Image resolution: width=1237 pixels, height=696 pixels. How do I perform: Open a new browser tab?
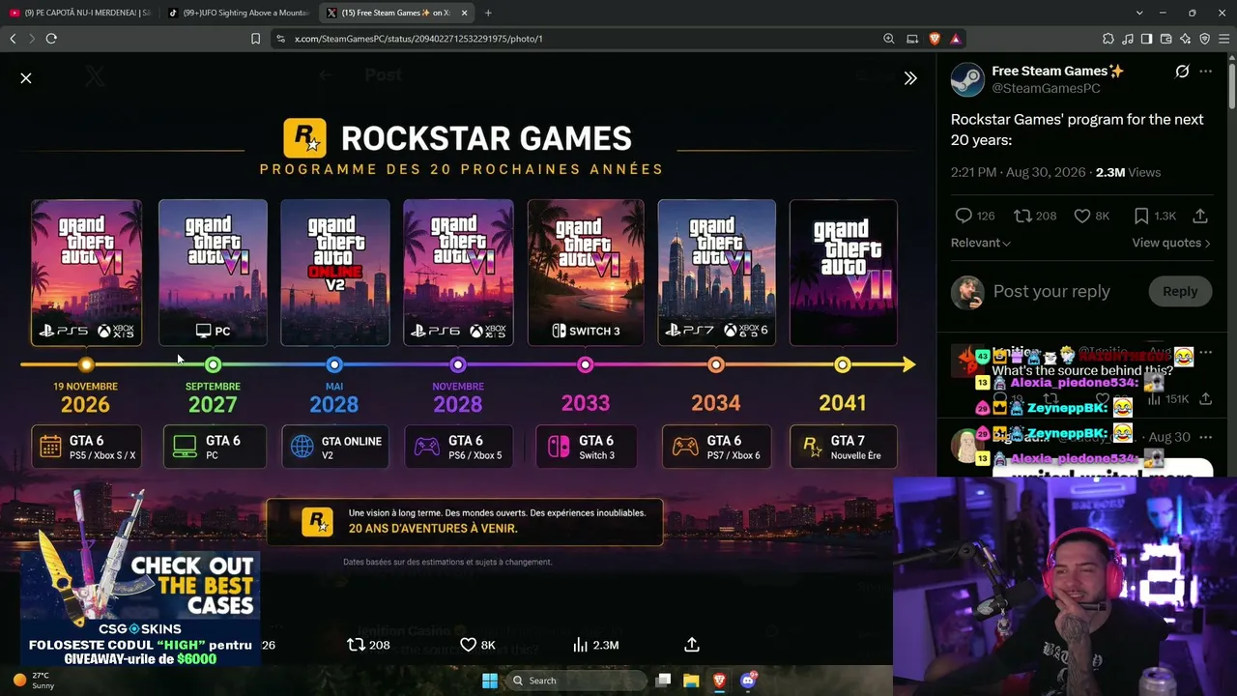coord(488,13)
